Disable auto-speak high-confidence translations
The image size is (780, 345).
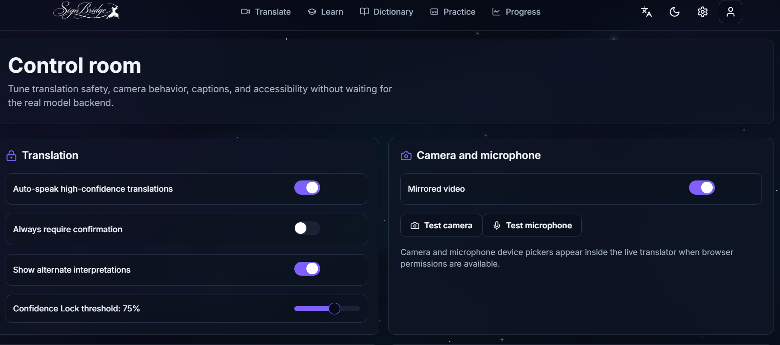[307, 188]
